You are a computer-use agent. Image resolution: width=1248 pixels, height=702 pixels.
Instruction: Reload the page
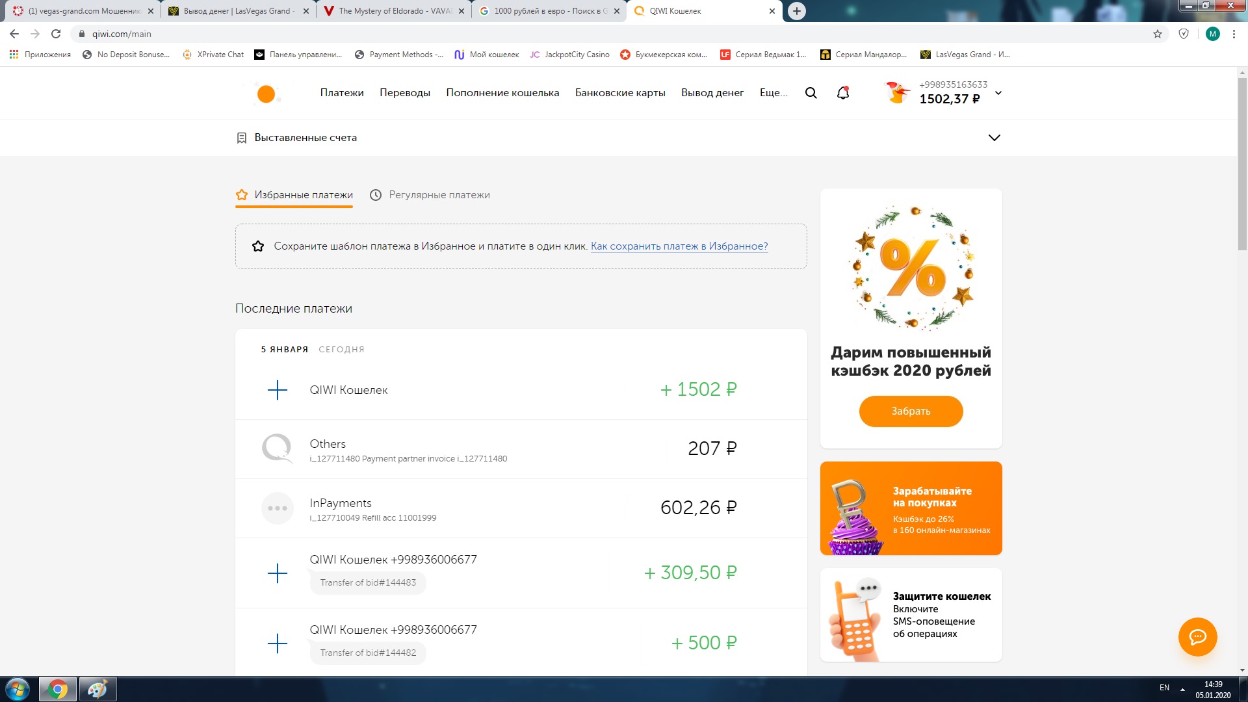(x=56, y=34)
